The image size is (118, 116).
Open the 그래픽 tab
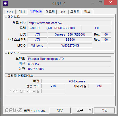point(75,12)
